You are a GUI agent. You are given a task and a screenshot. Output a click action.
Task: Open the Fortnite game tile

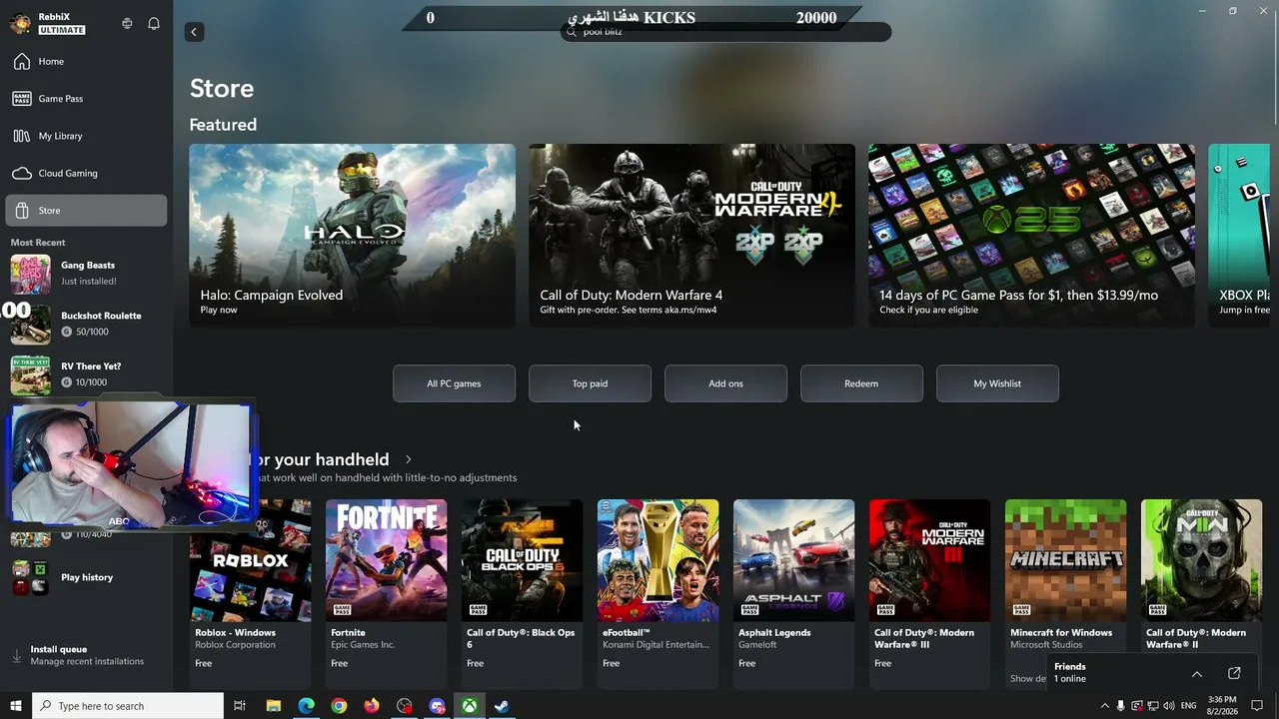pos(386,593)
